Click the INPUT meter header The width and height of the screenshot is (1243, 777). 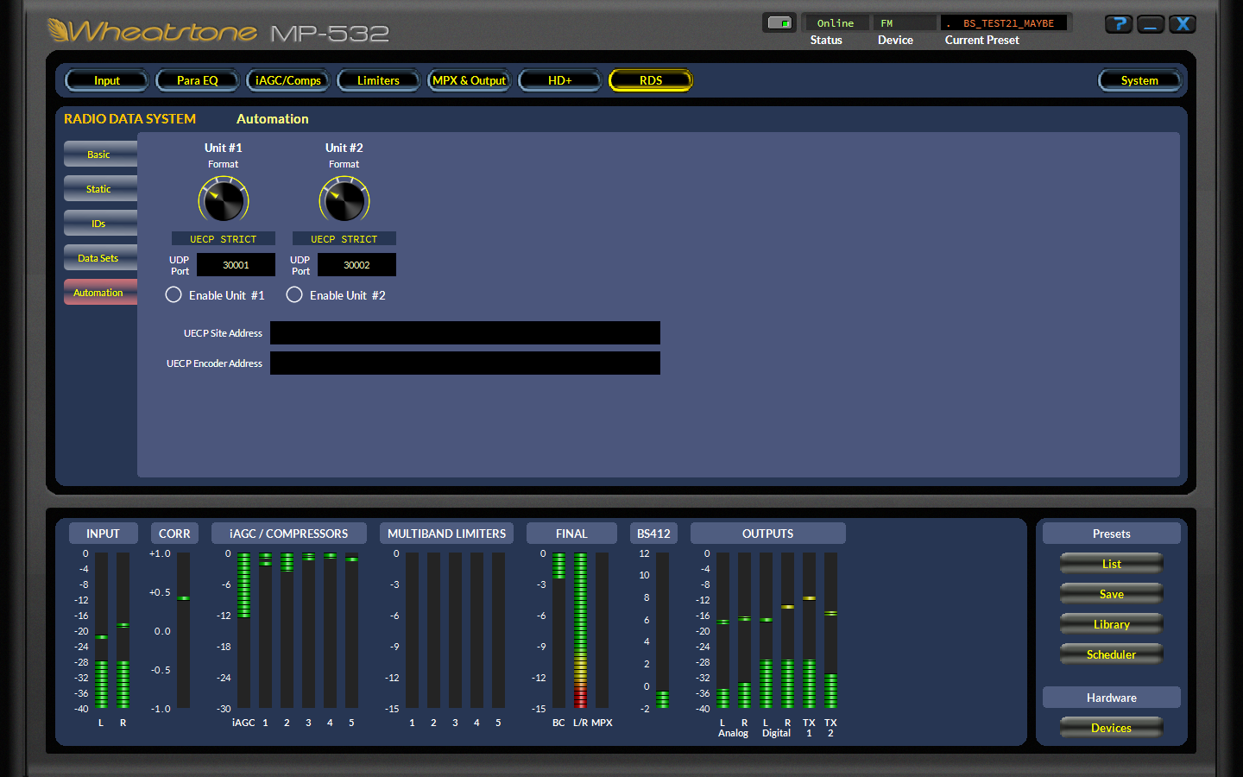tap(103, 534)
